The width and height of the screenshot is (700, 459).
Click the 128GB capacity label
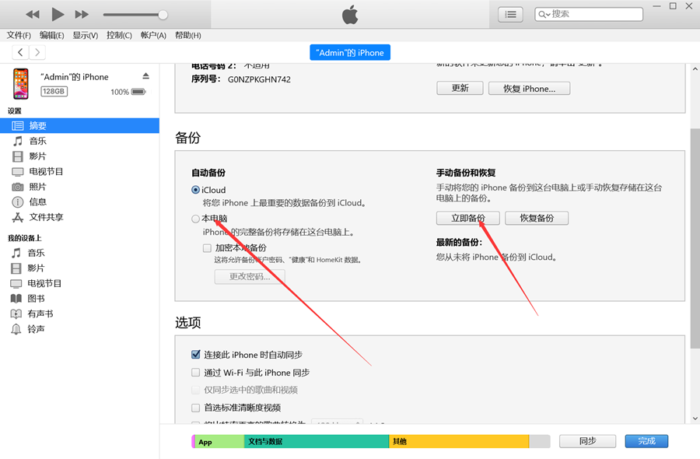click(x=54, y=91)
